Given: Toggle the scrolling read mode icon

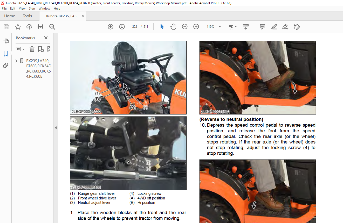Looking at the screenshot, I should click(246, 27).
